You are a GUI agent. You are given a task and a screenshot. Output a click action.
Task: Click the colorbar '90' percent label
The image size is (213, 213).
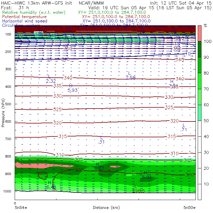click(206, 57)
